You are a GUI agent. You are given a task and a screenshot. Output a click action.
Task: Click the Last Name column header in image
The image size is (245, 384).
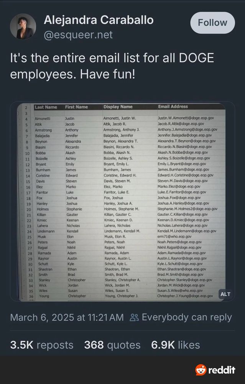coord(46,107)
